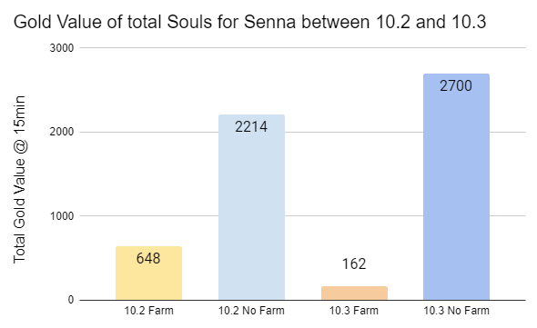Image resolution: width=537 pixels, height=328 pixels.
Task: Click the 10.3 Farm axis label
Action: [354, 311]
